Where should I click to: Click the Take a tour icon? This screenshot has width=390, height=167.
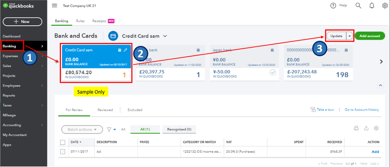click(313, 110)
